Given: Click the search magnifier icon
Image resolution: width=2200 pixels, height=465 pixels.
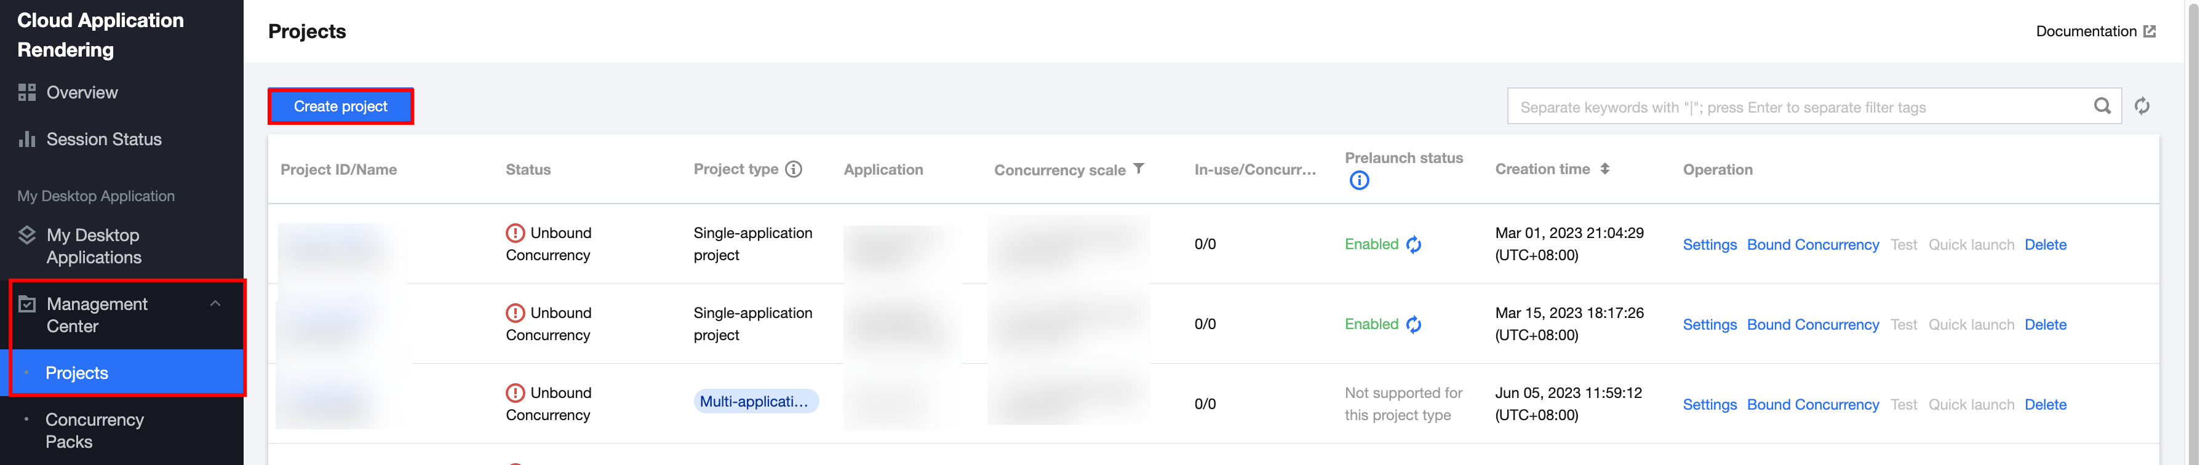Looking at the screenshot, I should tap(2102, 106).
